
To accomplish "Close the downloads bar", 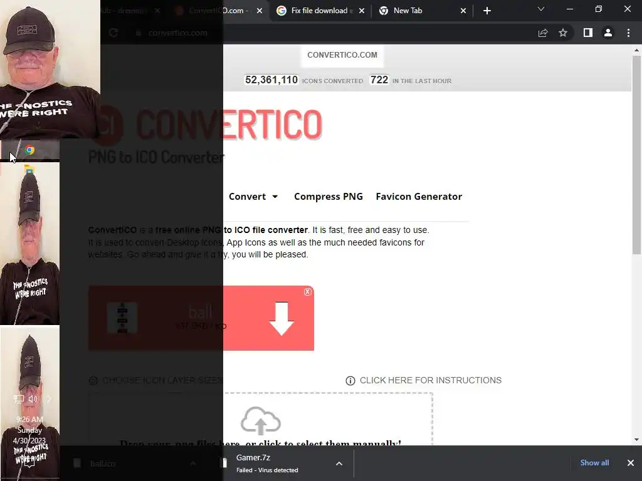I will point(631,463).
